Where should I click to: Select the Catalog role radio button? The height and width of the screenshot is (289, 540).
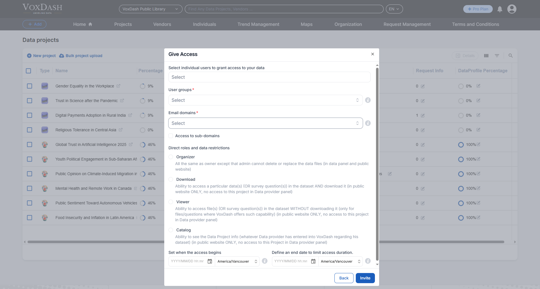171,230
